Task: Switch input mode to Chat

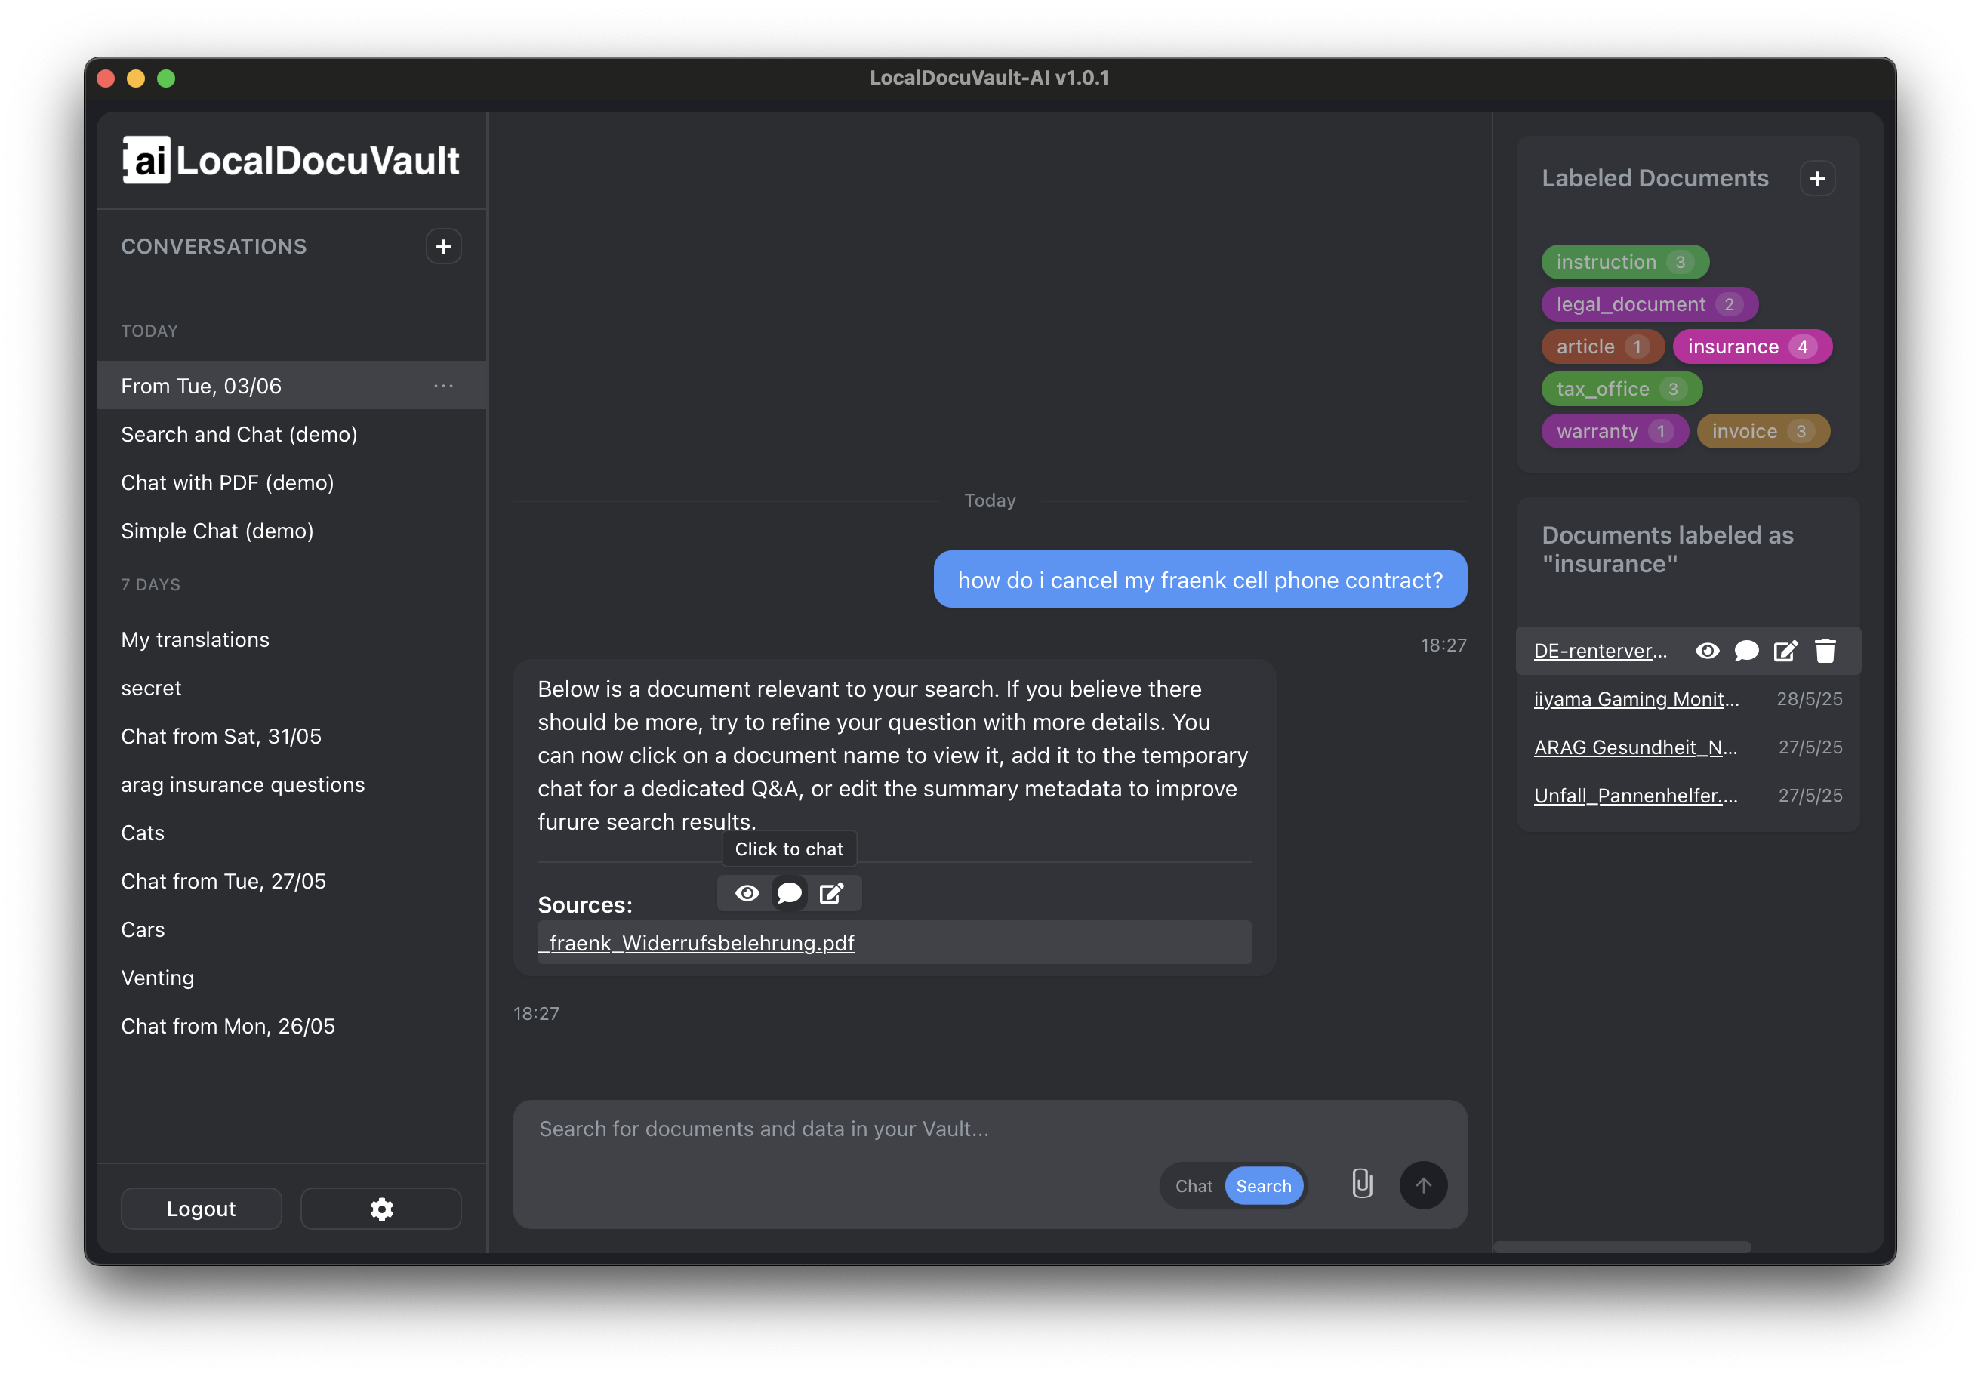Action: click(1194, 1186)
